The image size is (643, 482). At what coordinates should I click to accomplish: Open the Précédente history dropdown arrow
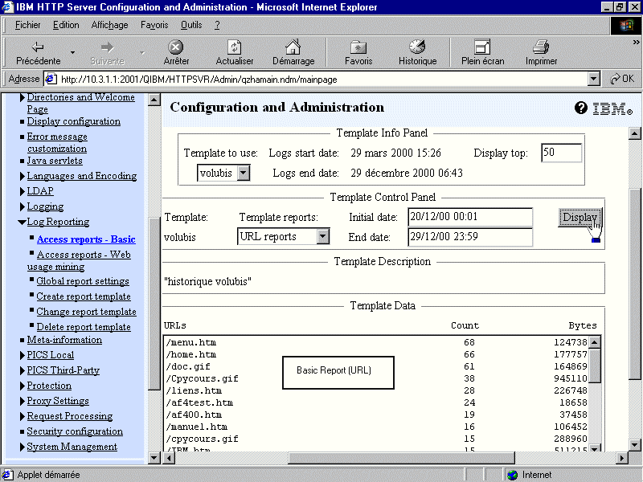72,52
